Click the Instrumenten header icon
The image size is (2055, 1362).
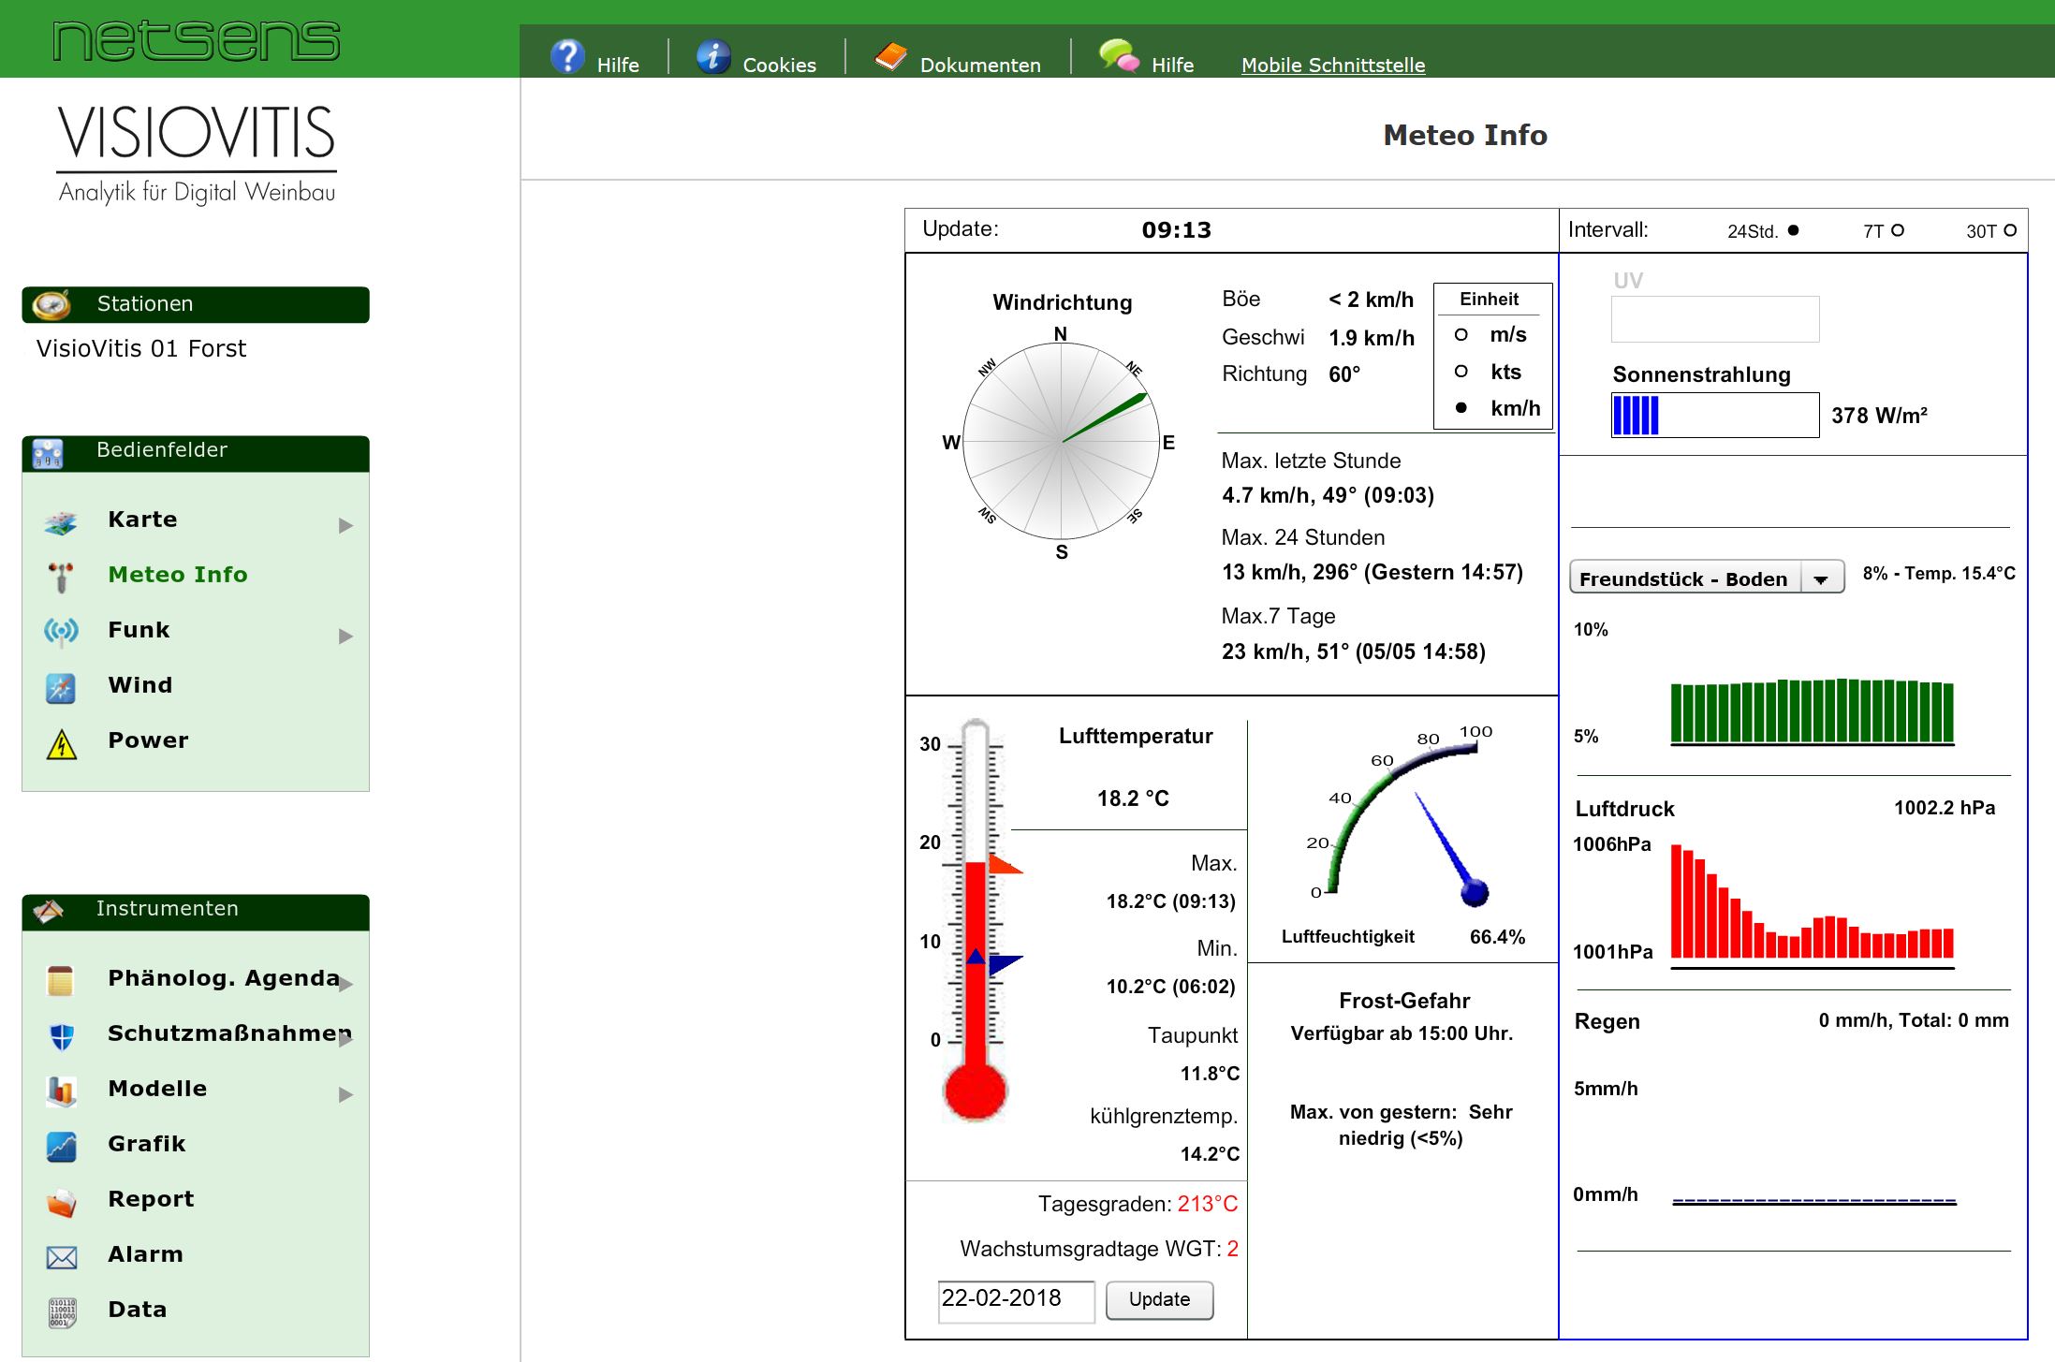tap(48, 910)
